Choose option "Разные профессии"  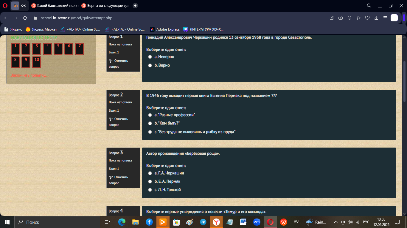150,115
